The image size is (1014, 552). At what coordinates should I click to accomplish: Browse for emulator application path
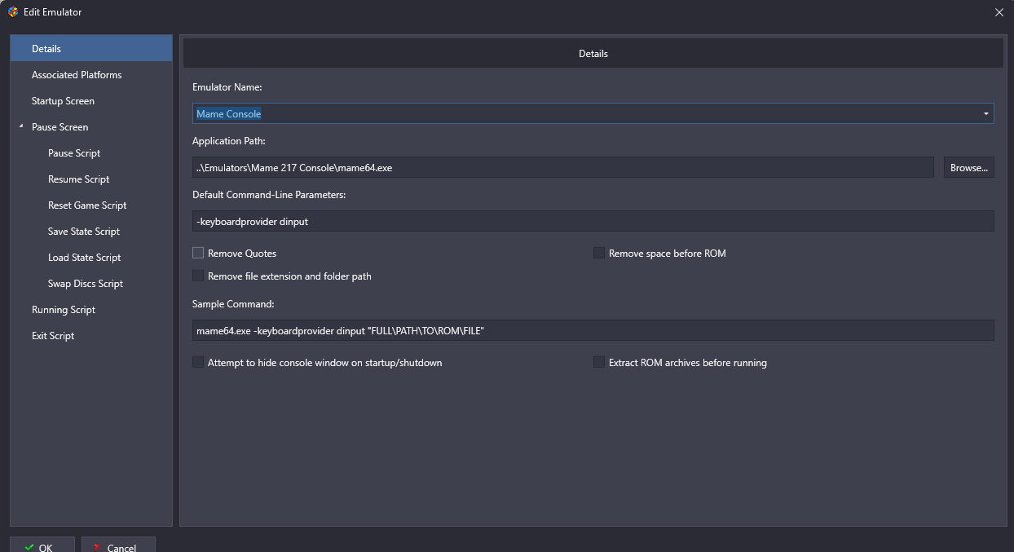coord(969,167)
